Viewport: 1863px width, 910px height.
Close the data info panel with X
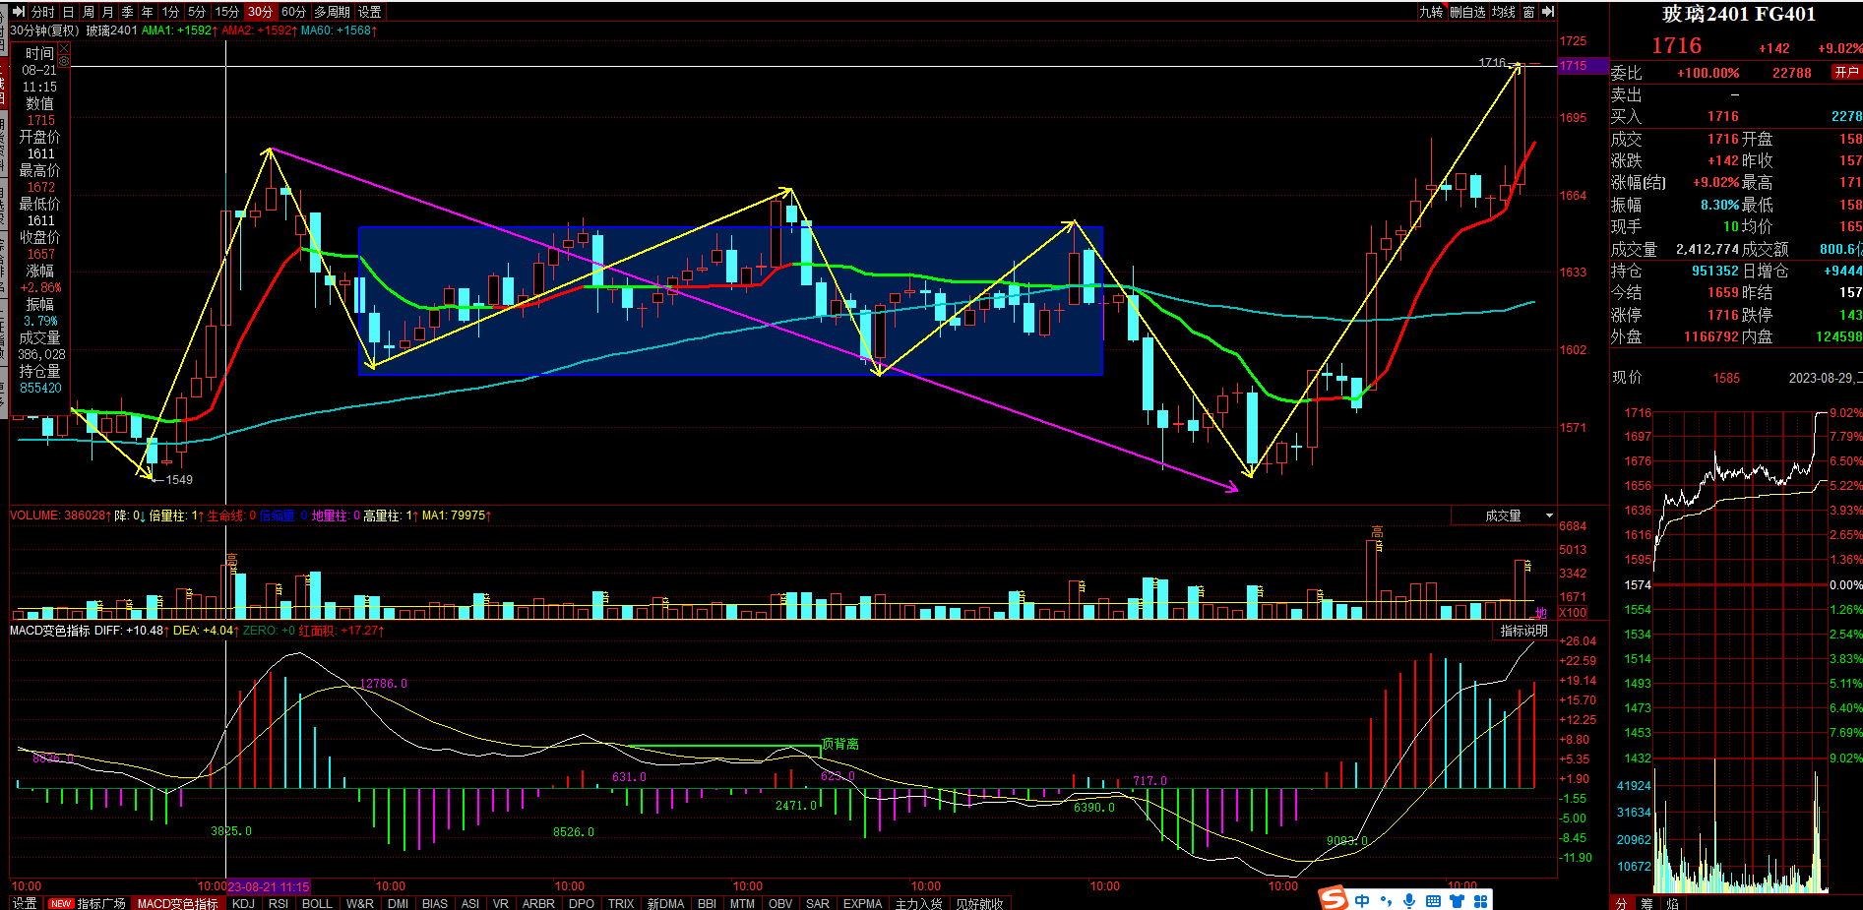[64, 48]
